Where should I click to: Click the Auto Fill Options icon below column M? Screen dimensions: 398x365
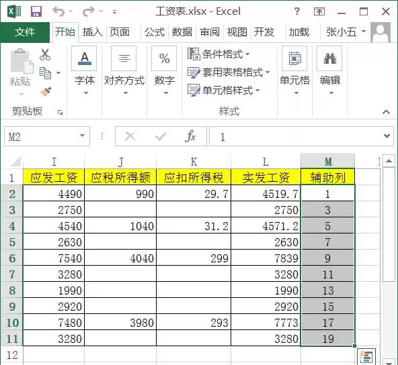tap(366, 357)
